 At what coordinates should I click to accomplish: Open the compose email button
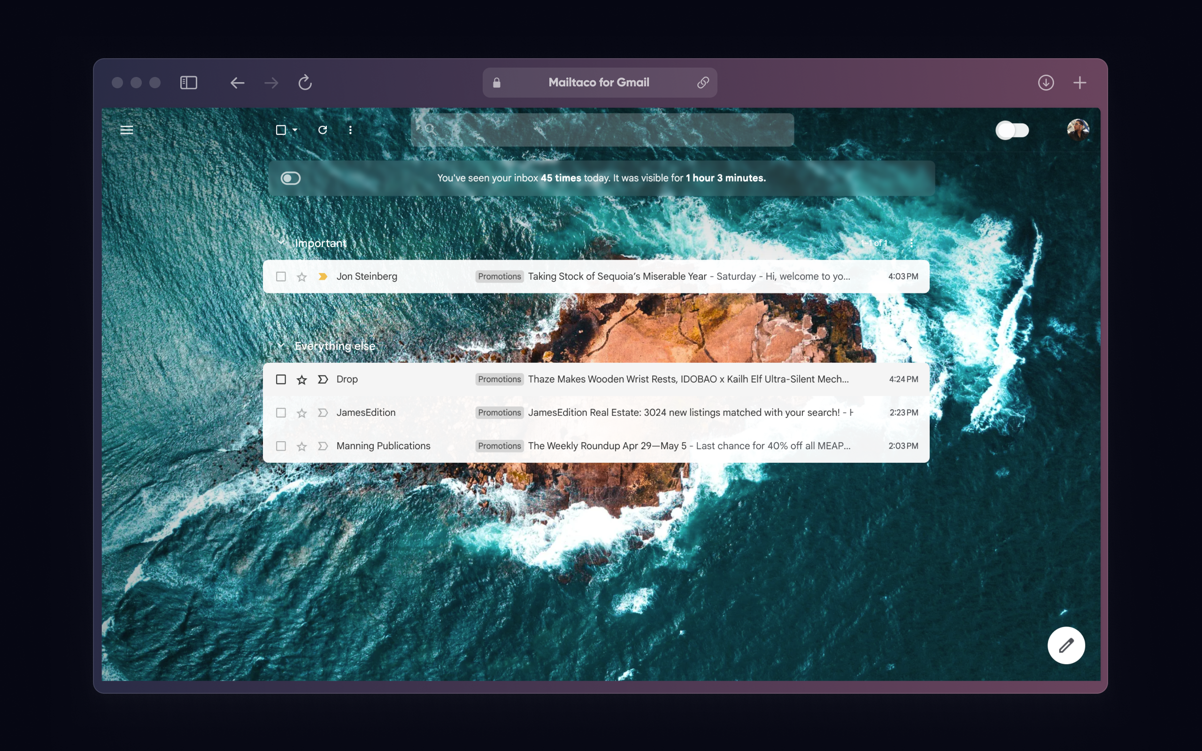[1066, 645]
